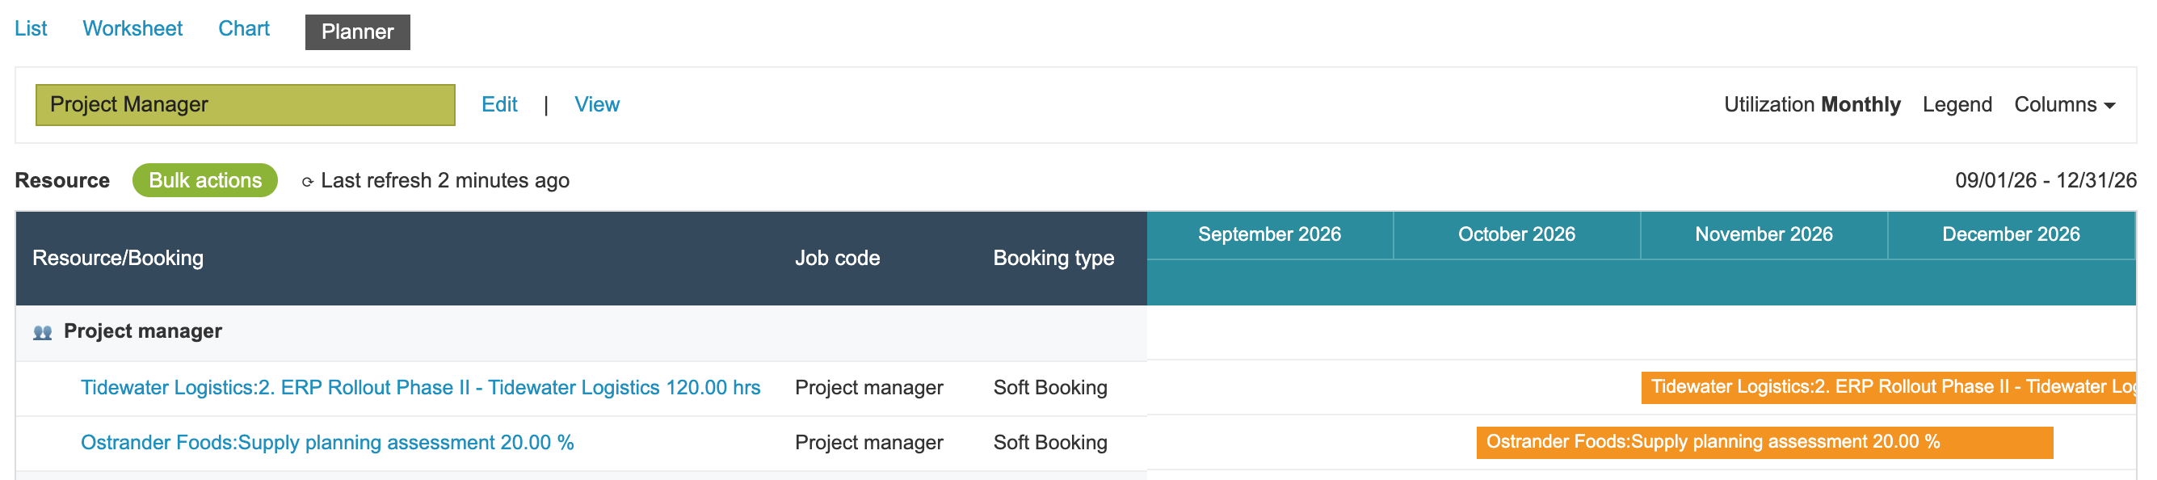Viewport: 2157px width, 480px height.
Task: Click the December 2026 column header
Action: tap(2011, 234)
